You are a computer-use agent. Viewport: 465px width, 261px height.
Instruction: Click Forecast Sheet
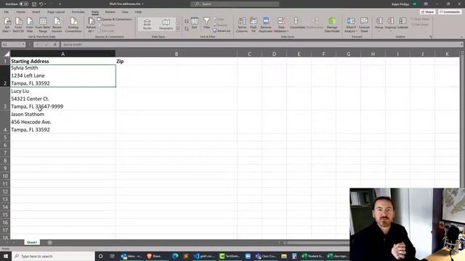(364, 25)
